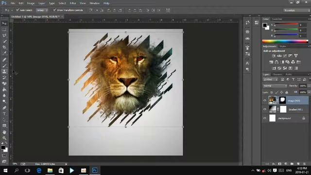Lock all on the selected layer
Screen dimensions: 311x175
287,92
